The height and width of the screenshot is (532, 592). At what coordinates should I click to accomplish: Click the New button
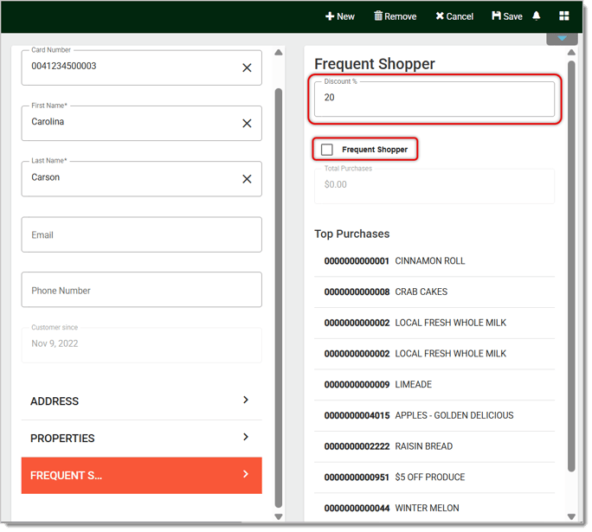point(340,16)
